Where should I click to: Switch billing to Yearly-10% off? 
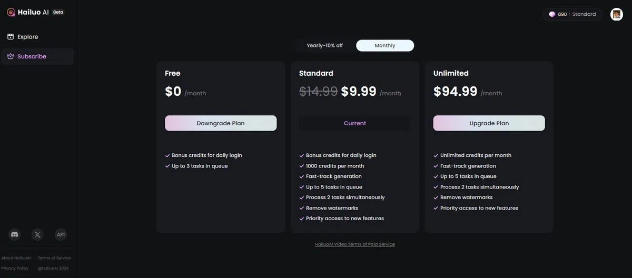(325, 45)
